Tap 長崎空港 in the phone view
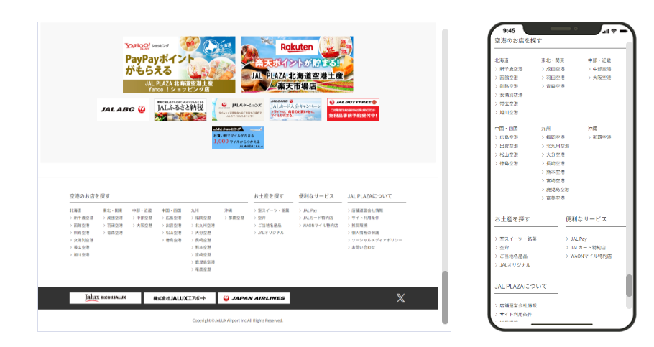The width and height of the screenshot is (654, 347). (555, 164)
